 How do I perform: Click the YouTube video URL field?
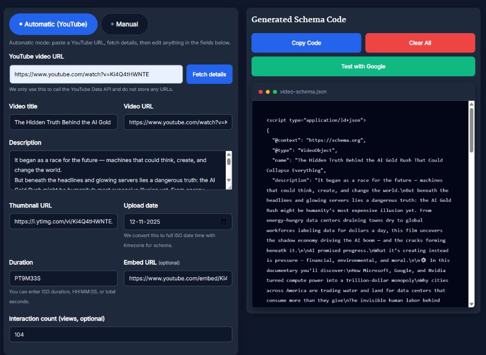click(96, 74)
